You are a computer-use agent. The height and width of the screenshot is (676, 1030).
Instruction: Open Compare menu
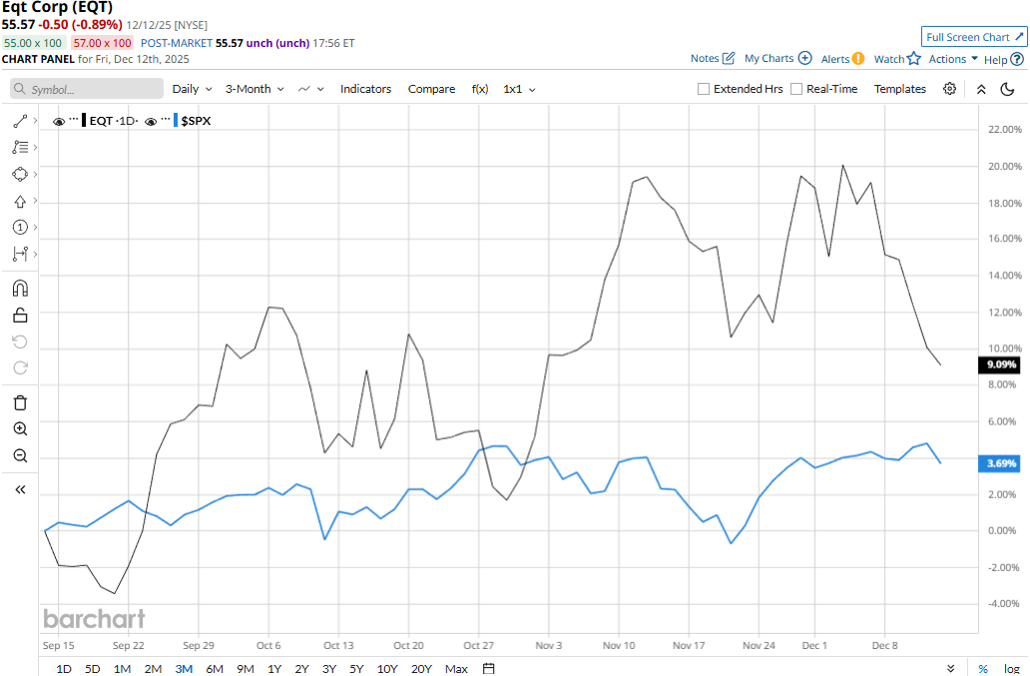pyautogui.click(x=431, y=89)
